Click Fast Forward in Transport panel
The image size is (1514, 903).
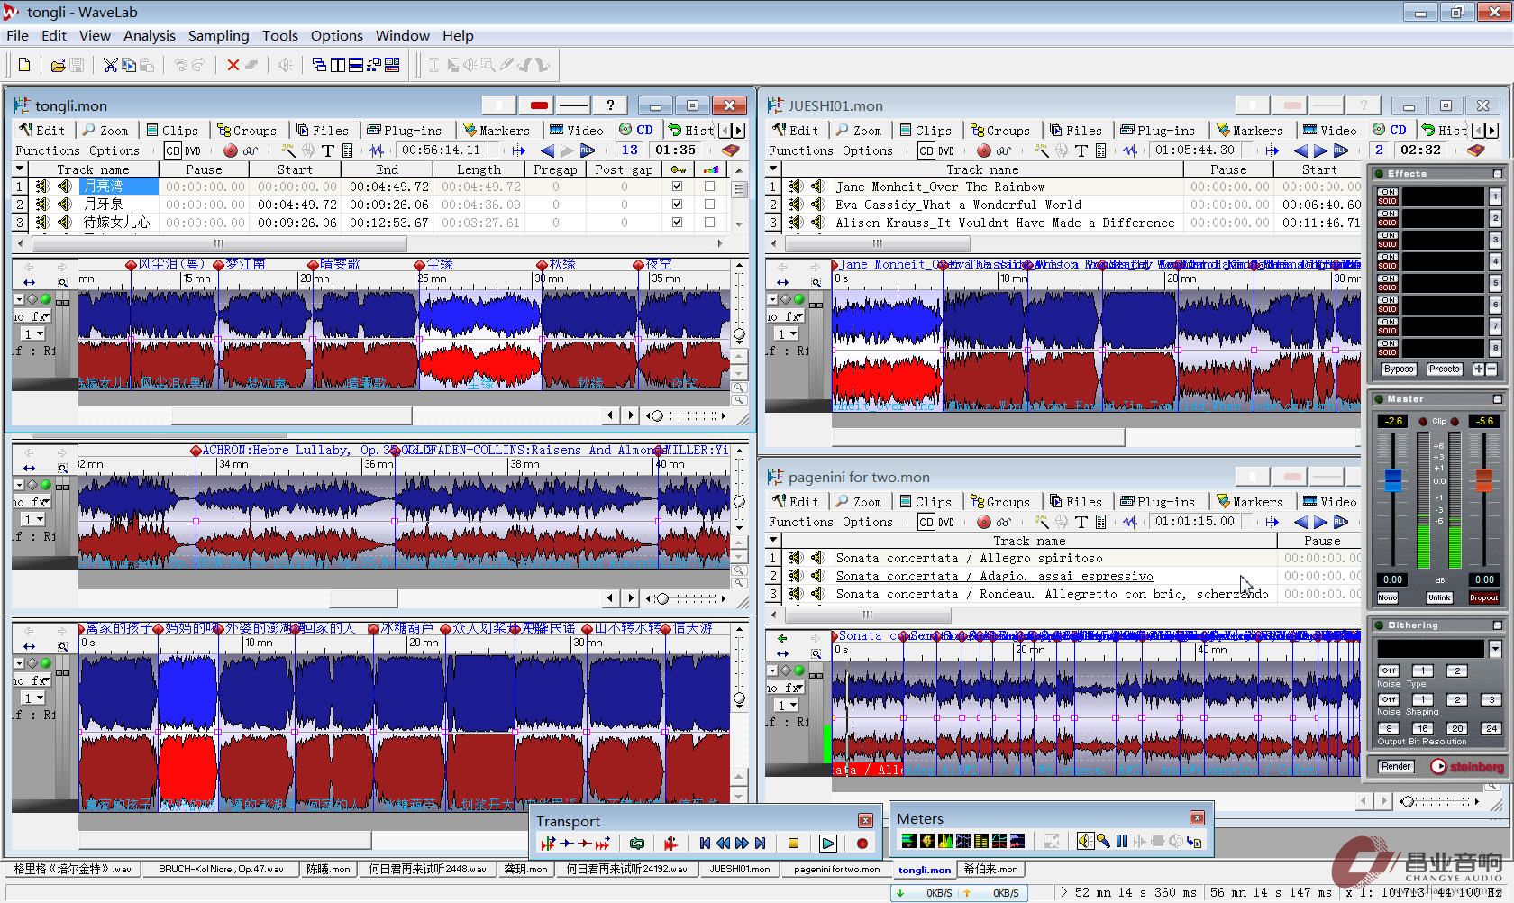742,844
